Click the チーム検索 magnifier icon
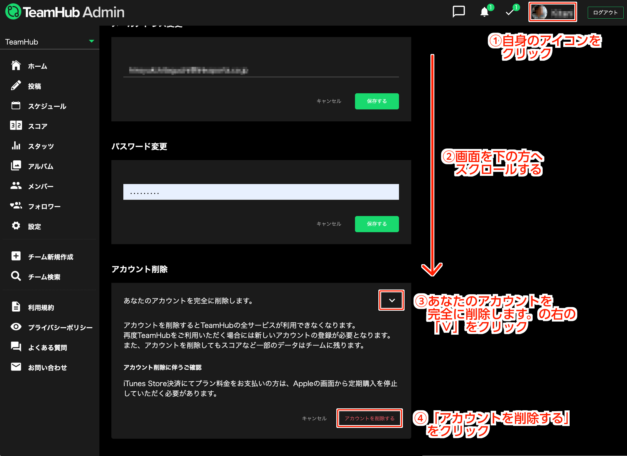Screen dimensions: 627x456 pyautogui.click(x=16, y=276)
